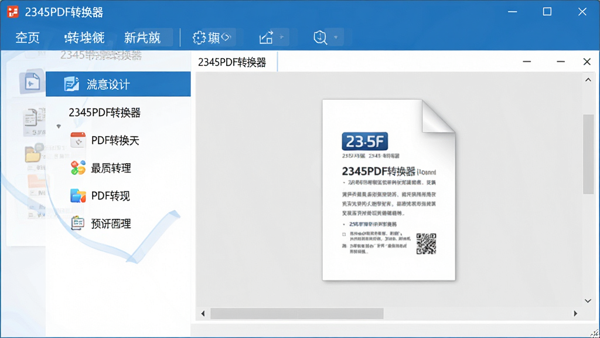
Task: Click the horizontal scrollbar thumb
Action: coord(297,313)
